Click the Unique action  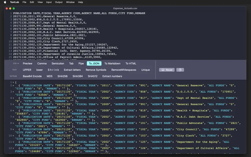tap(146, 70)
